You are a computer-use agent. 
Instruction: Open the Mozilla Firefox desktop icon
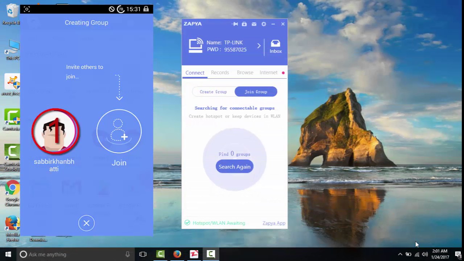click(x=12, y=228)
